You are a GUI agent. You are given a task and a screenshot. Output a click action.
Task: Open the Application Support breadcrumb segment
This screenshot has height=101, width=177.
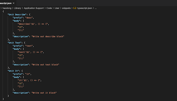click(34, 8)
